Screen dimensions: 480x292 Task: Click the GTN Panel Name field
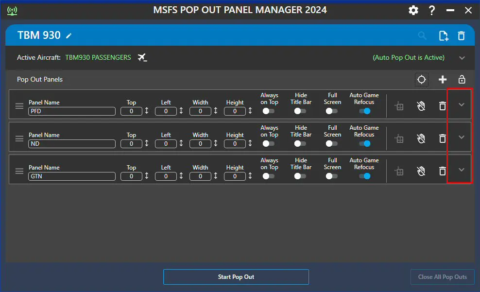click(72, 176)
